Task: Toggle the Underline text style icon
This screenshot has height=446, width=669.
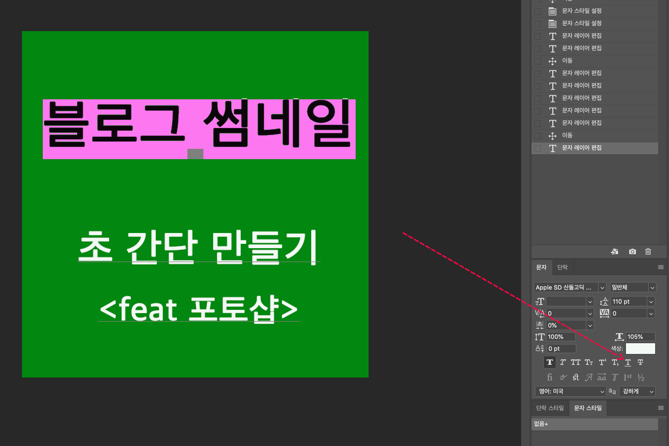Action: click(x=628, y=362)
